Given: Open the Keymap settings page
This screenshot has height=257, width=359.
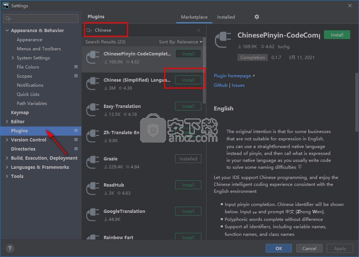Looking at the screenshot, I should coord(20,112).
